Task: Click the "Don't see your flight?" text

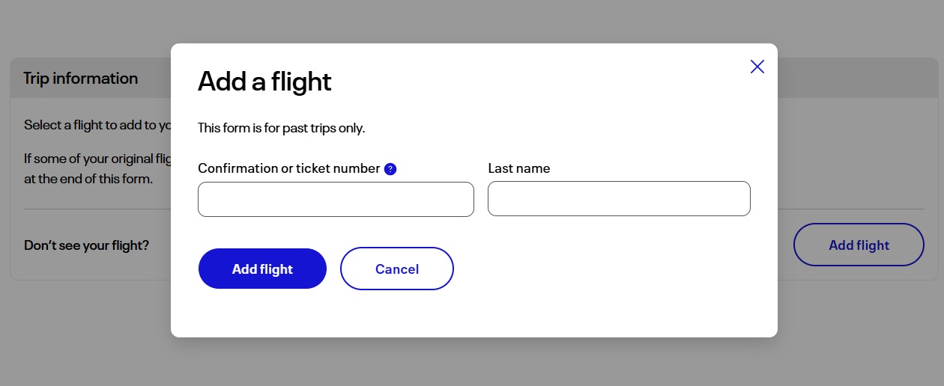Action: (86, 245)
